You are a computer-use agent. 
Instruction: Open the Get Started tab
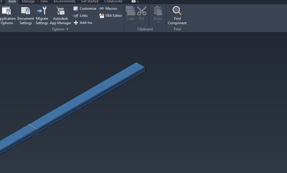89,1
